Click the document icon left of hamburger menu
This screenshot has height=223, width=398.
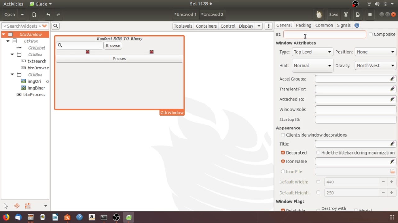click(x=358, y=15)
